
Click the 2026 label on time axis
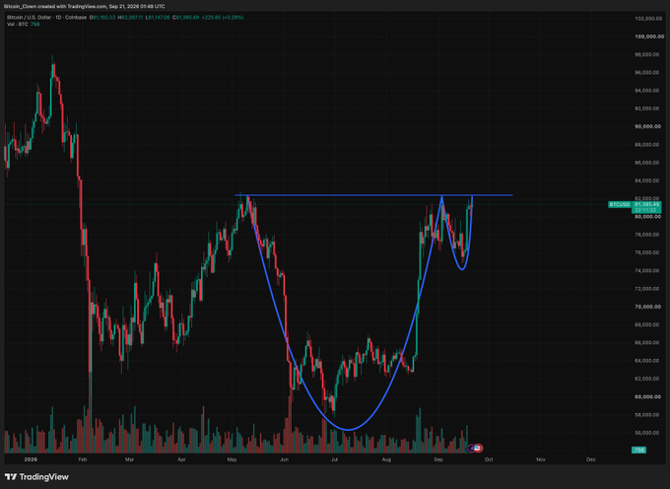(x=31, y=459)
